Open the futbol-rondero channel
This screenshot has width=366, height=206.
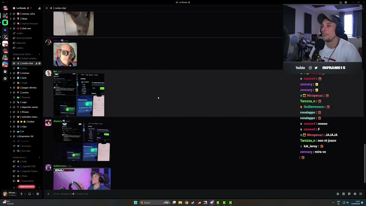[27, 58]
